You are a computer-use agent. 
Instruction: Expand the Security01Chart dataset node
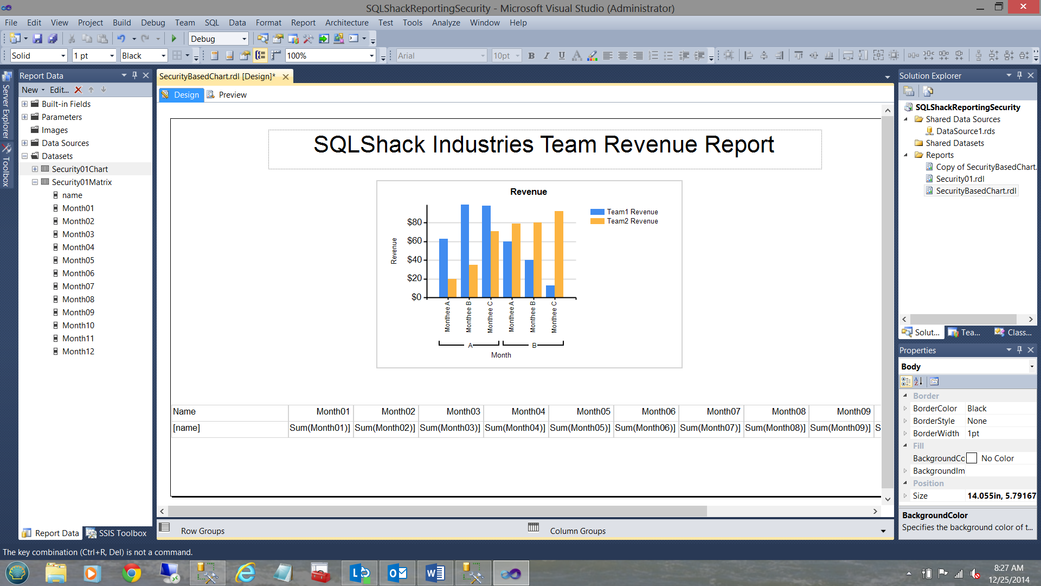tap(35, 169)
